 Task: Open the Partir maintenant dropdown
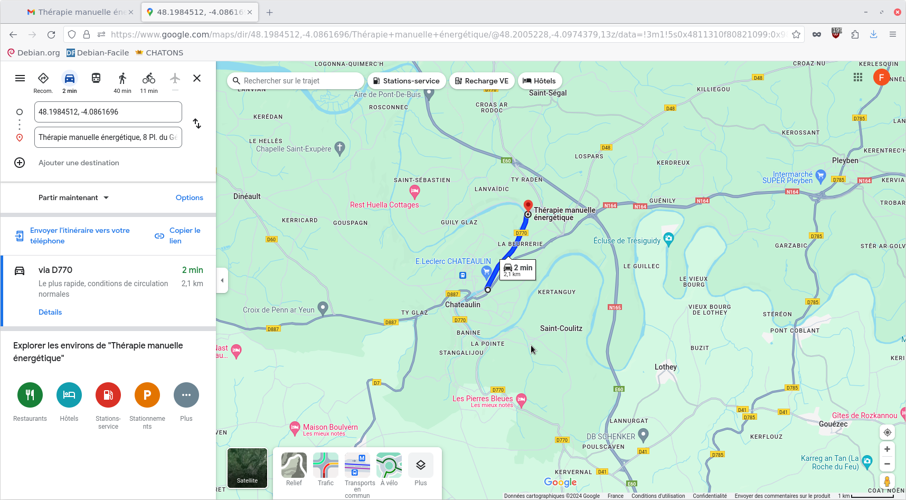[73, 197]
